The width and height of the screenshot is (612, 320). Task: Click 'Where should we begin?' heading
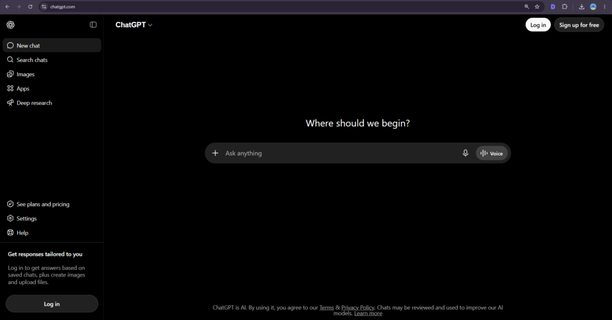[357, 123]
